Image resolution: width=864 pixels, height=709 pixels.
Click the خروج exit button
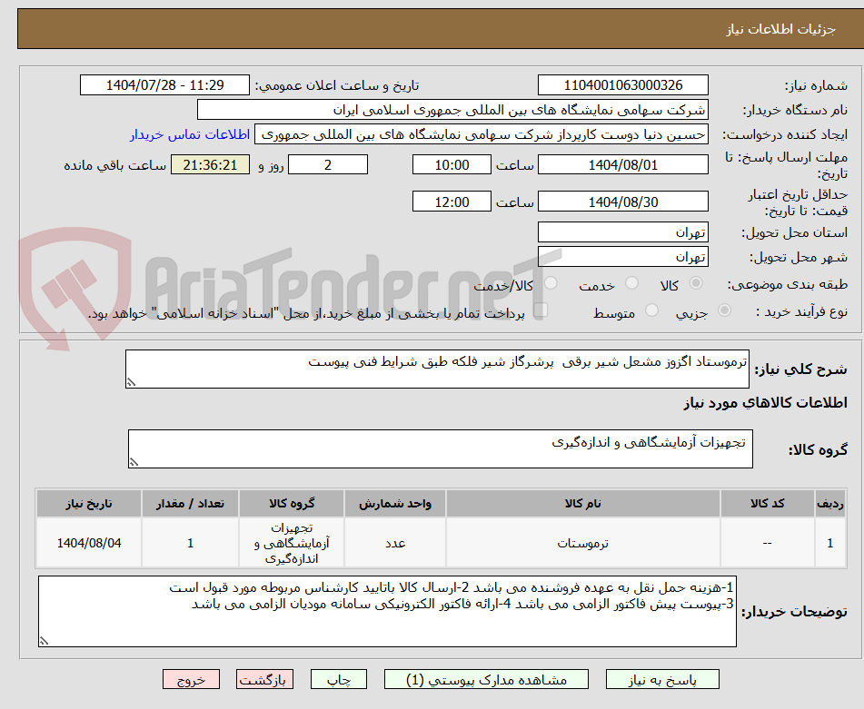tap(190, 678)
